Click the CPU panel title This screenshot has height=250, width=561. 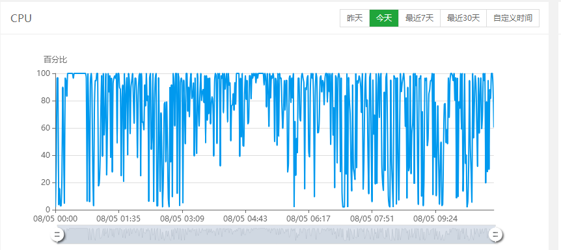point(21,19)
